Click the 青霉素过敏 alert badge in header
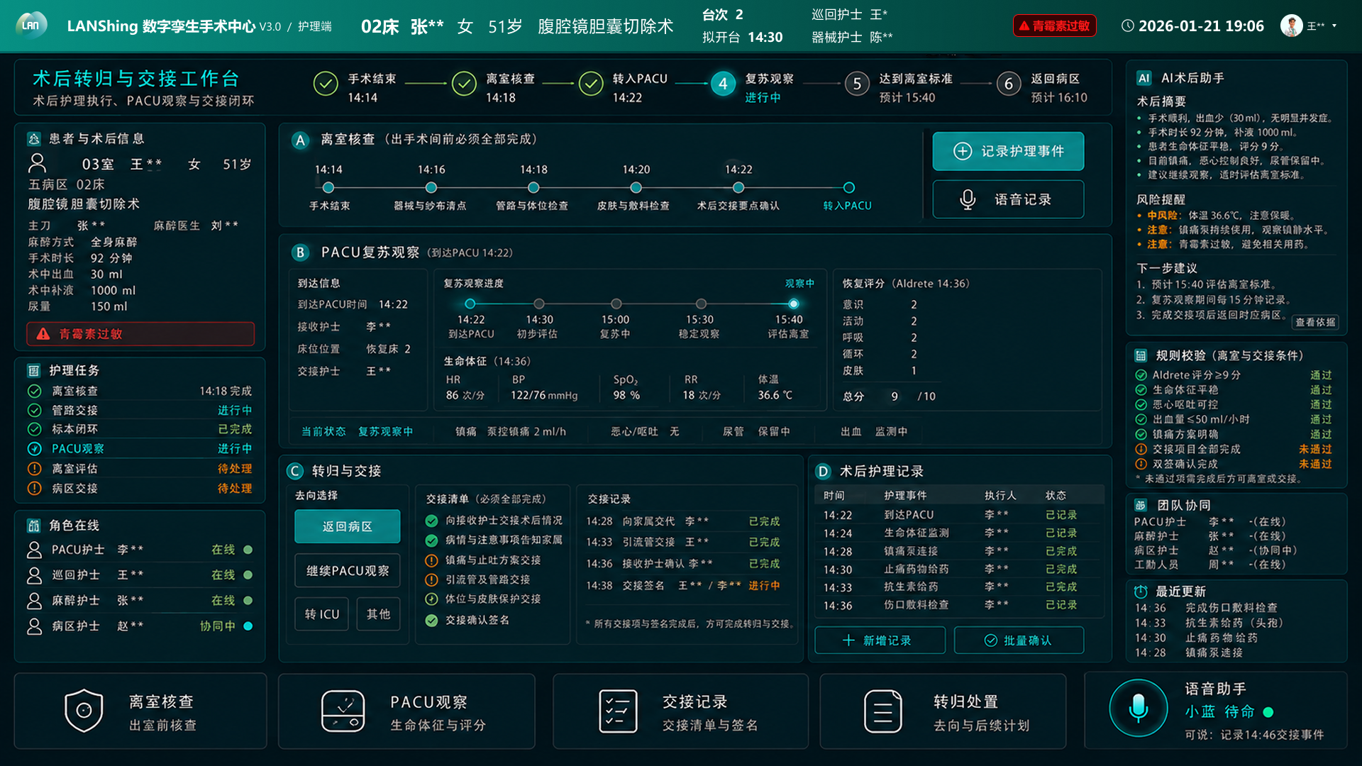The height and width of the screenshot is (766, 1362). point(1054,26)
